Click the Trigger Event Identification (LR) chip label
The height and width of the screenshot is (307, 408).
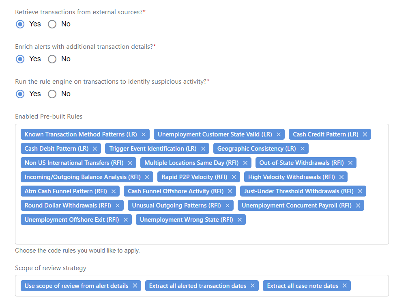coord(153,149)
